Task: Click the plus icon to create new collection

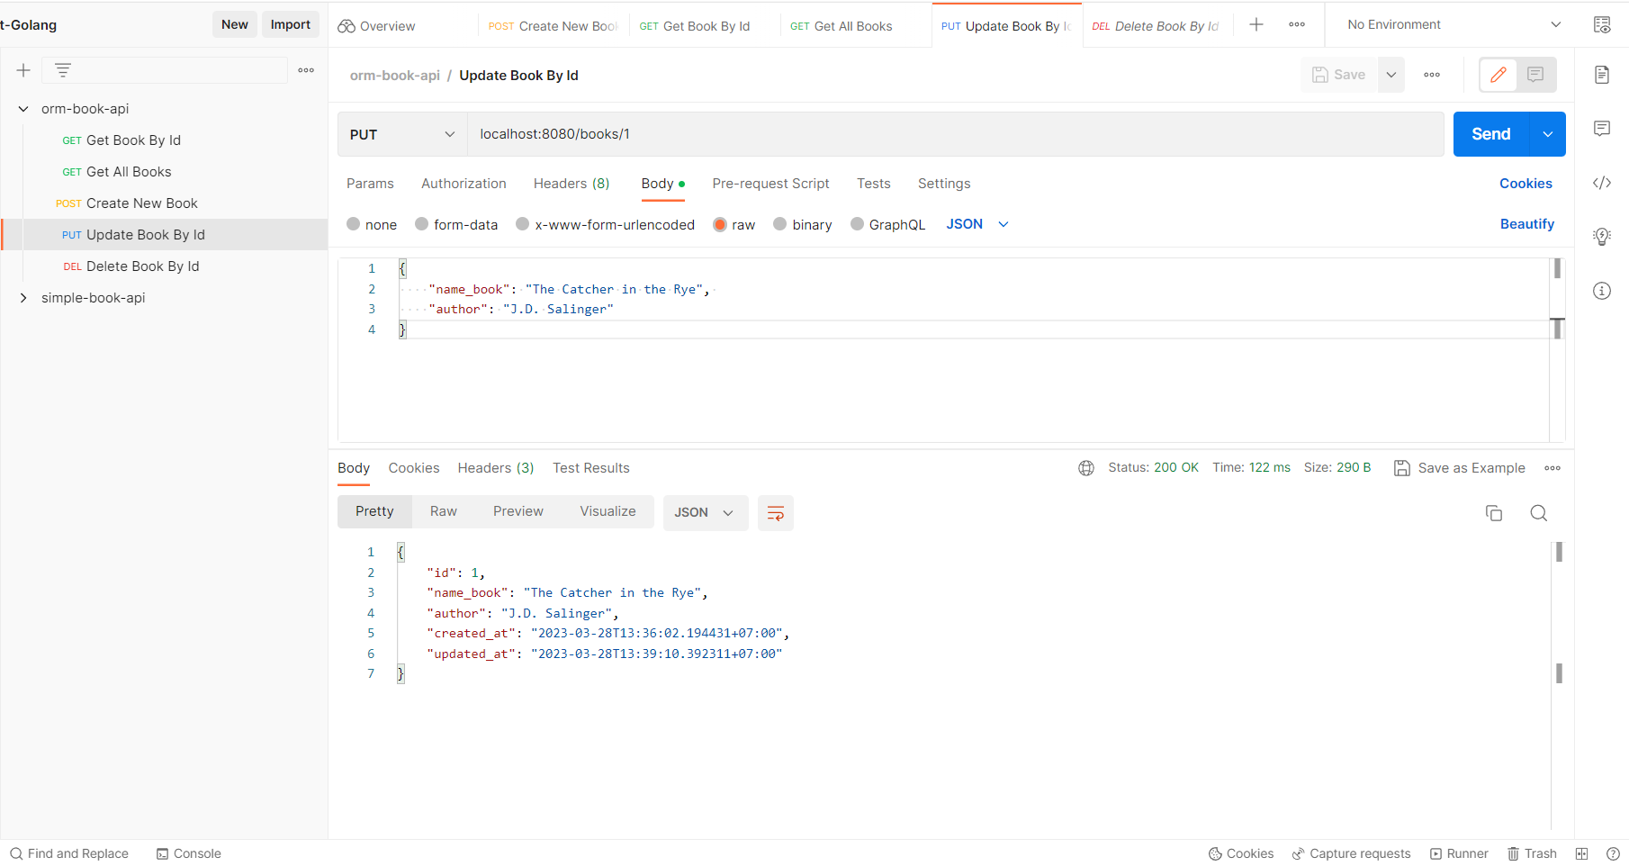Action: 23,70
